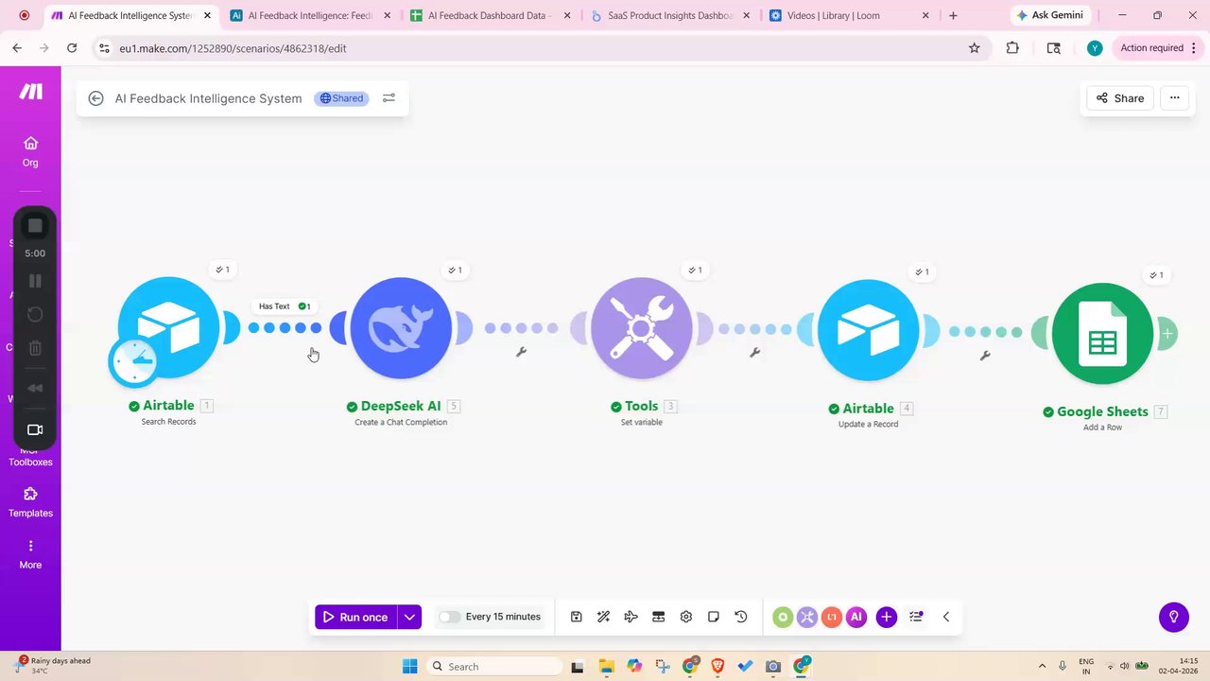Click the Shared badge
The height and width of the screenshot is (681, 1210).
[341, 98]
